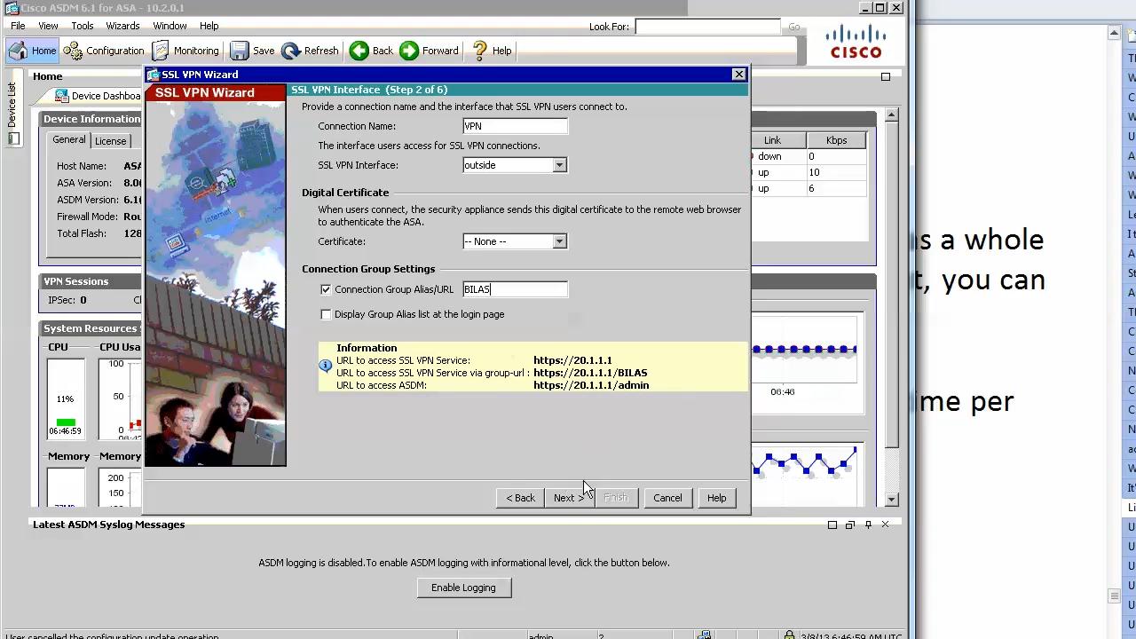Viewport: 1136px width, 639px height.
Task: Open the Wizards menu
Action: (x=122, y=26)
